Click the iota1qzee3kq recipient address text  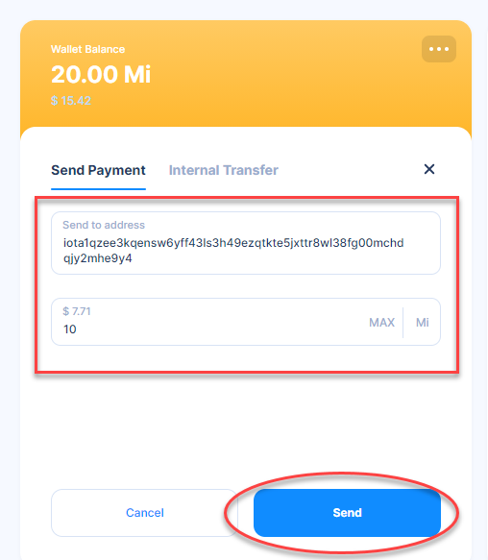point(233,250)
